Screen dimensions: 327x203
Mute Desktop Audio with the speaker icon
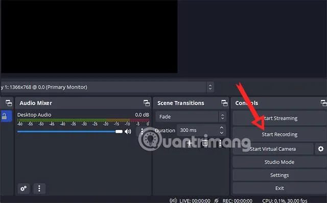pos(128,132)
